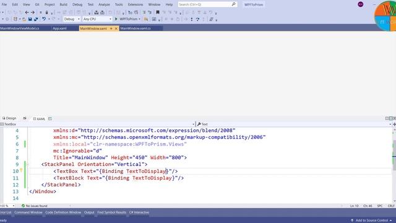
Task: Click the Save icon
Action: tap(30, 19)
